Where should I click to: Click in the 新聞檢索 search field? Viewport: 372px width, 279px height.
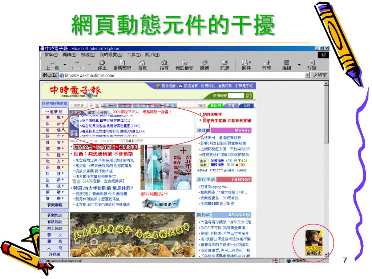point(236,96)
